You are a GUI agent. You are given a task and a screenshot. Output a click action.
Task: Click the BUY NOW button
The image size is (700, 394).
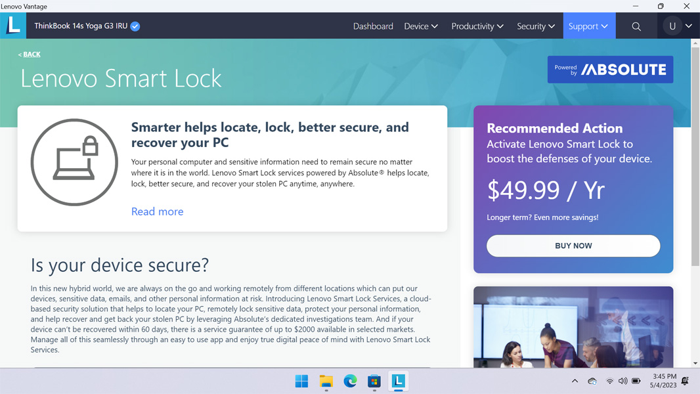[573, 246]
